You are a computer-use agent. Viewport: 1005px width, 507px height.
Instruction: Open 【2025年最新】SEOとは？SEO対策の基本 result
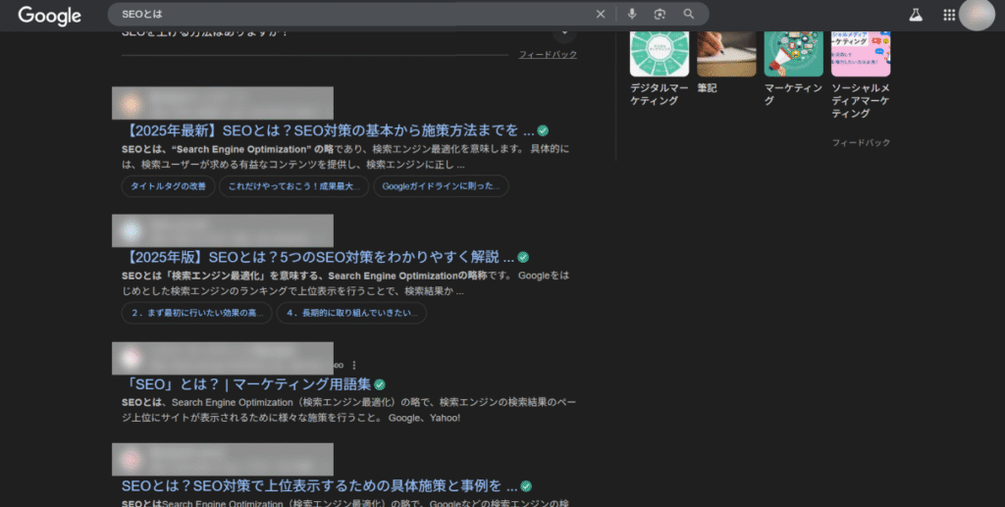point(328,130)
